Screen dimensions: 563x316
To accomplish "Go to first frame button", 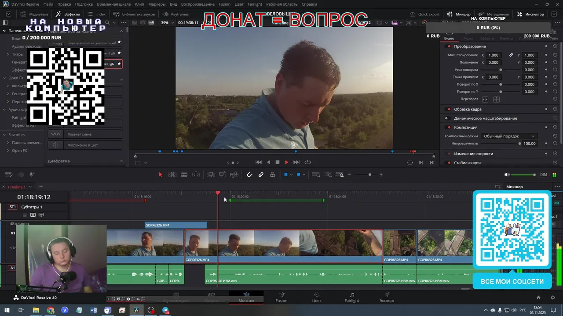I will click(259, 162).
